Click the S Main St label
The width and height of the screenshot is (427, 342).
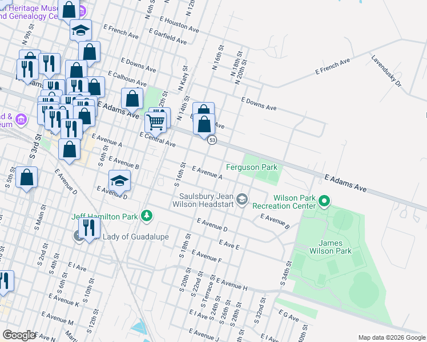tap(41, 217)
